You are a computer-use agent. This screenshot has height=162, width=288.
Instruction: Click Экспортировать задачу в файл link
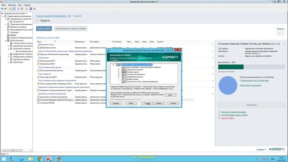pyautogui.click(x=234, y=115)
